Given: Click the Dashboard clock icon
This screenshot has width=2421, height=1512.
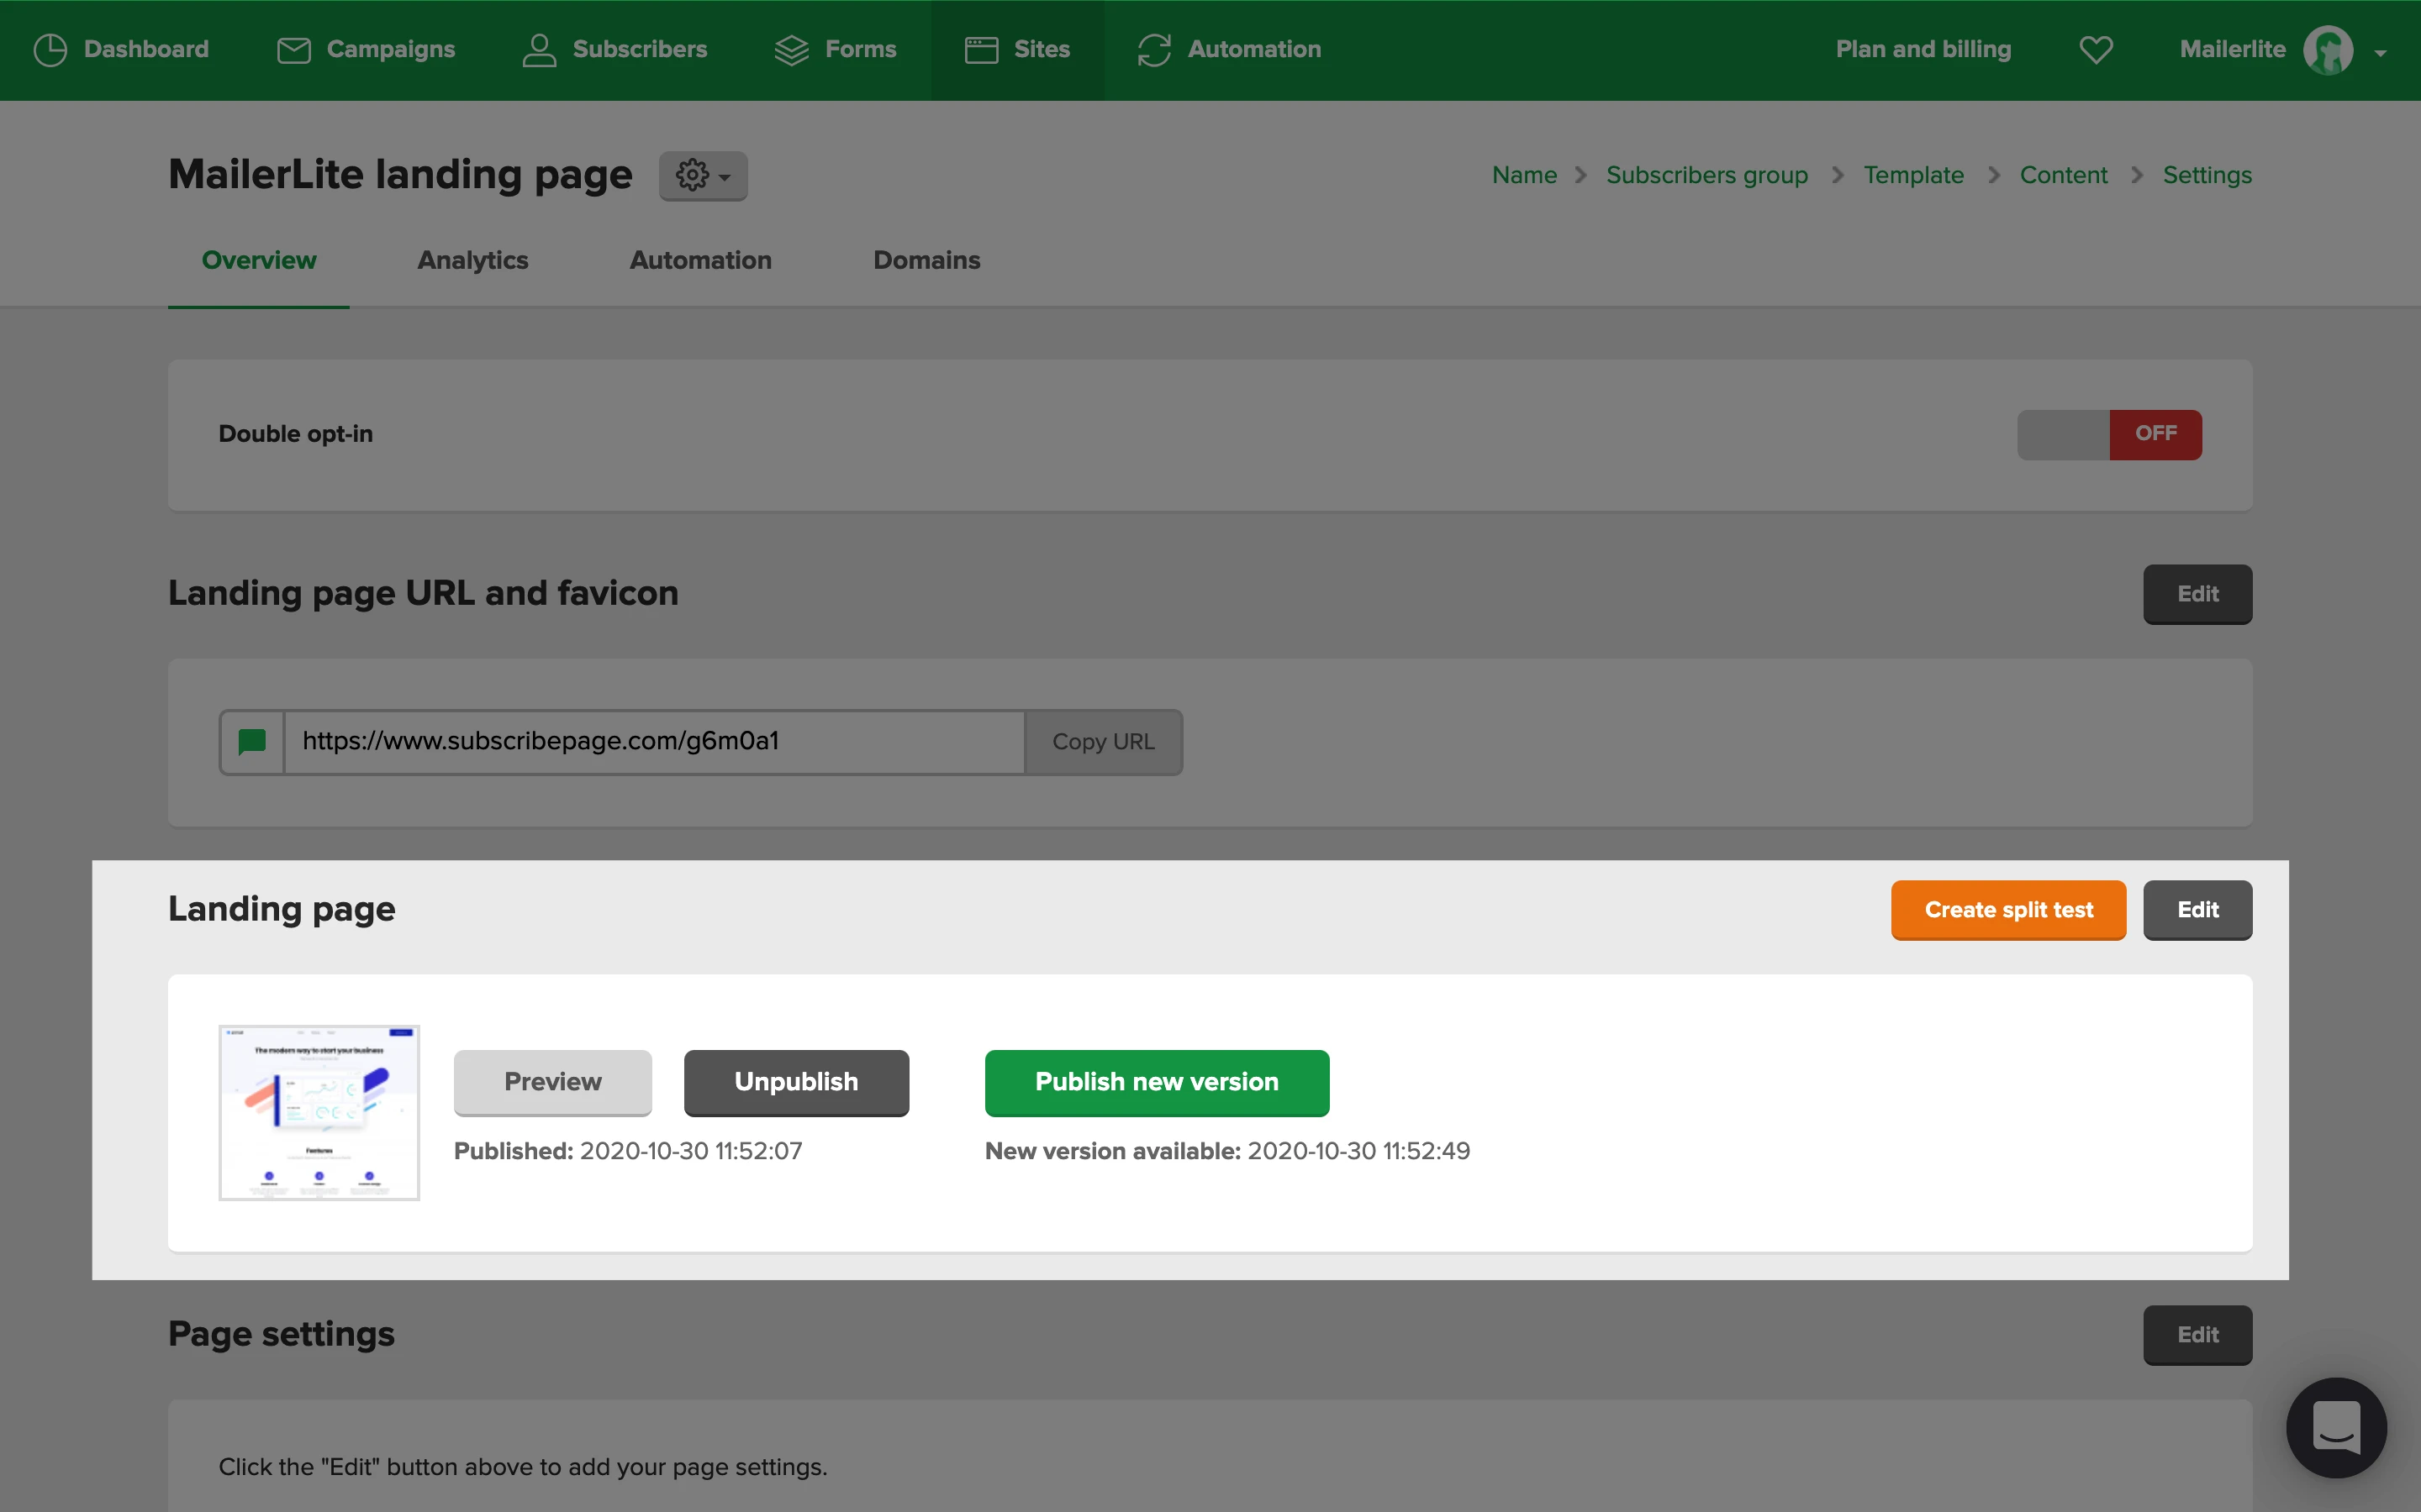Looking at the screenshot, I should (50, 50).
